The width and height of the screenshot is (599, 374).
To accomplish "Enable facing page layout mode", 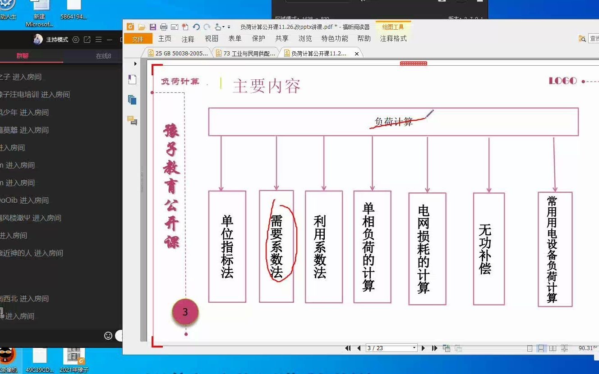I will [552, 348].
